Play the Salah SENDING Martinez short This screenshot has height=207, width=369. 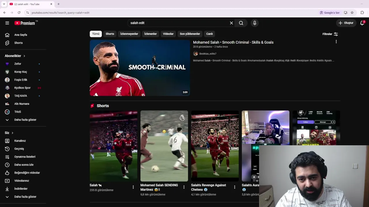[164, 146]
